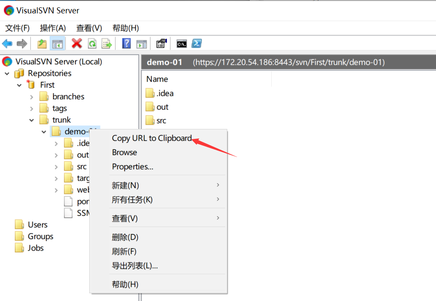
Task: Click the red X Delete toolbar icon
Action: coord(76,44)
